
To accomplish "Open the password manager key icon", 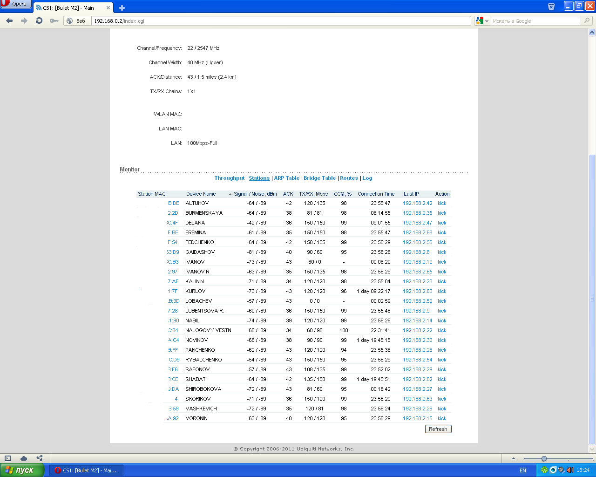I will click(x=54, y=20).
